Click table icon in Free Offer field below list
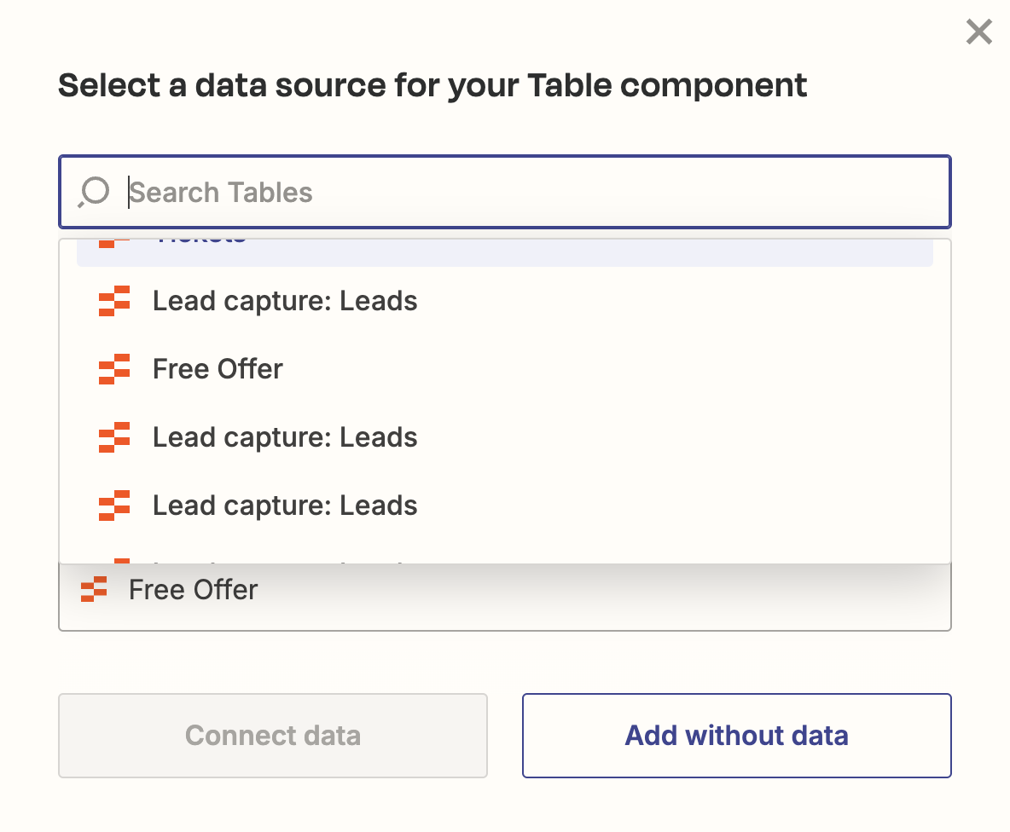The width and height of the screenshot is (1010, 832). [94, 590]
